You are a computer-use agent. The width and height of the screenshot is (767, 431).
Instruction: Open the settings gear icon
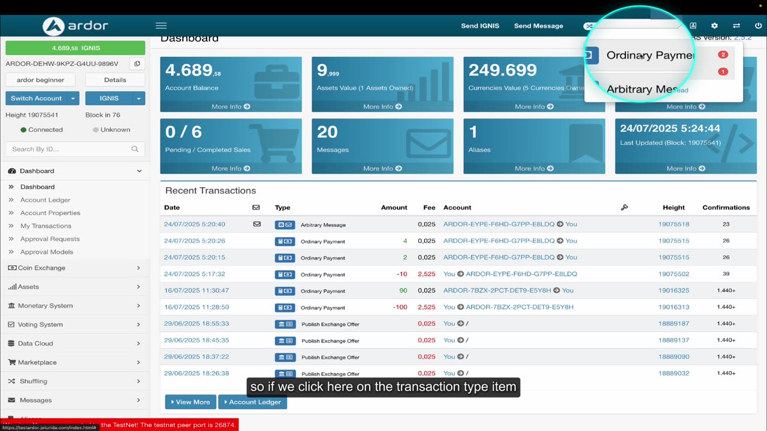[x=714, y=26]
